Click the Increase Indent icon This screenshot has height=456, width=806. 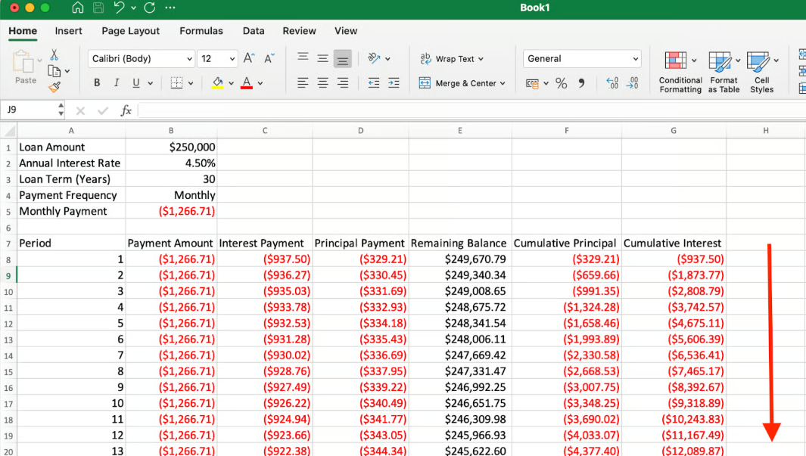(394, 83)
